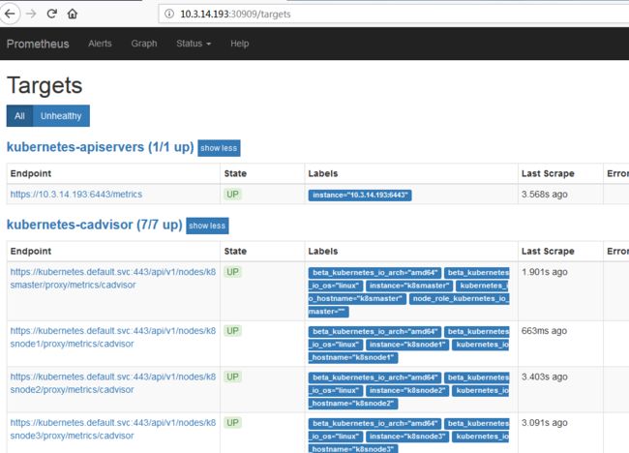Viewport: 629px width, 453px height.
Task: Click "3.568s ago" last scrape cell
Action: 545,195
